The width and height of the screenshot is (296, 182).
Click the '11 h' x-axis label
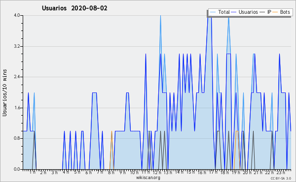click(146, 172)
